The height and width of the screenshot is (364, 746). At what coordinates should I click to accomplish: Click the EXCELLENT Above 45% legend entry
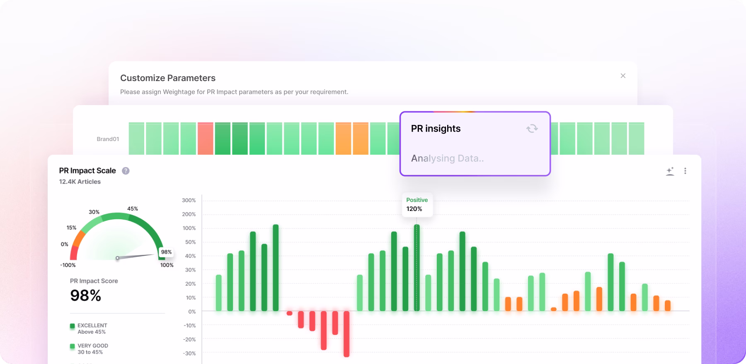(x=89, y=328)
